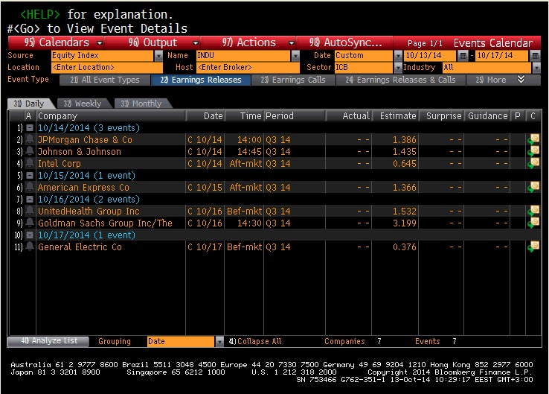Select Earnings Calls filter

[x=293, y=80]
